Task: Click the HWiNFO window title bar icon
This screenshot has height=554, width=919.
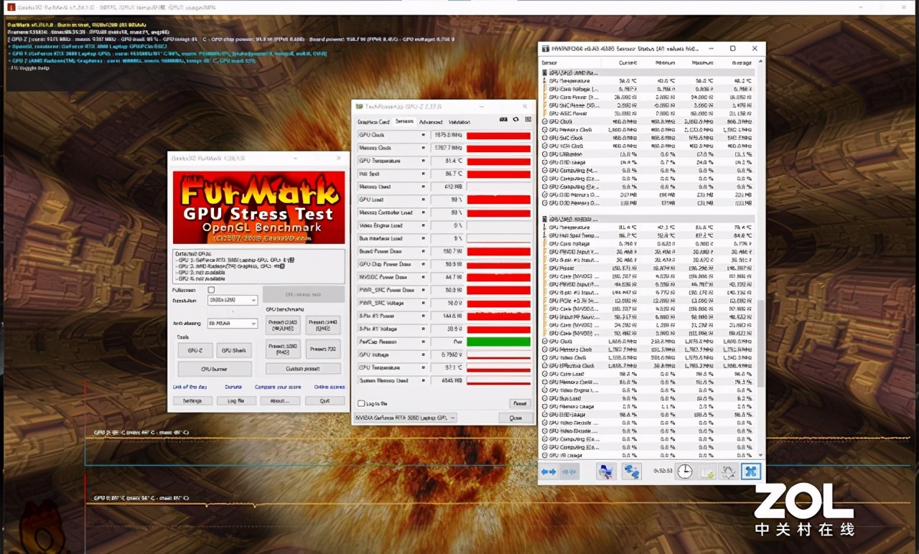Action: coord(545,49)
